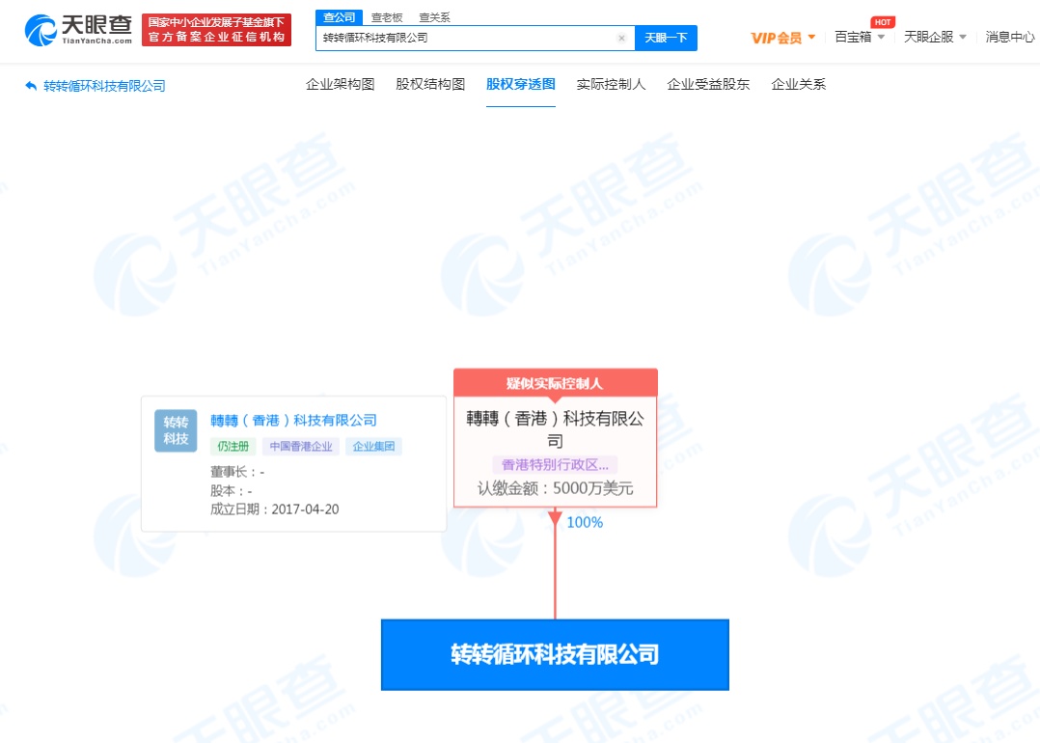Click the 转转科技 company logo tile
Screen dimensions: 1040x743
click(x=176, y=430)
